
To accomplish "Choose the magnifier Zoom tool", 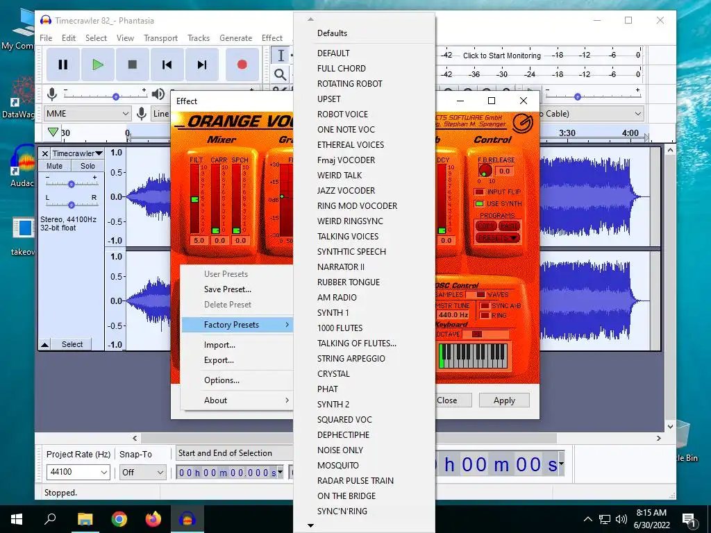I will (281, 74).
